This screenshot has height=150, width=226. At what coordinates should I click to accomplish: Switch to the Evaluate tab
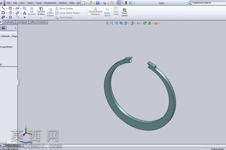(x=9, y=22)
